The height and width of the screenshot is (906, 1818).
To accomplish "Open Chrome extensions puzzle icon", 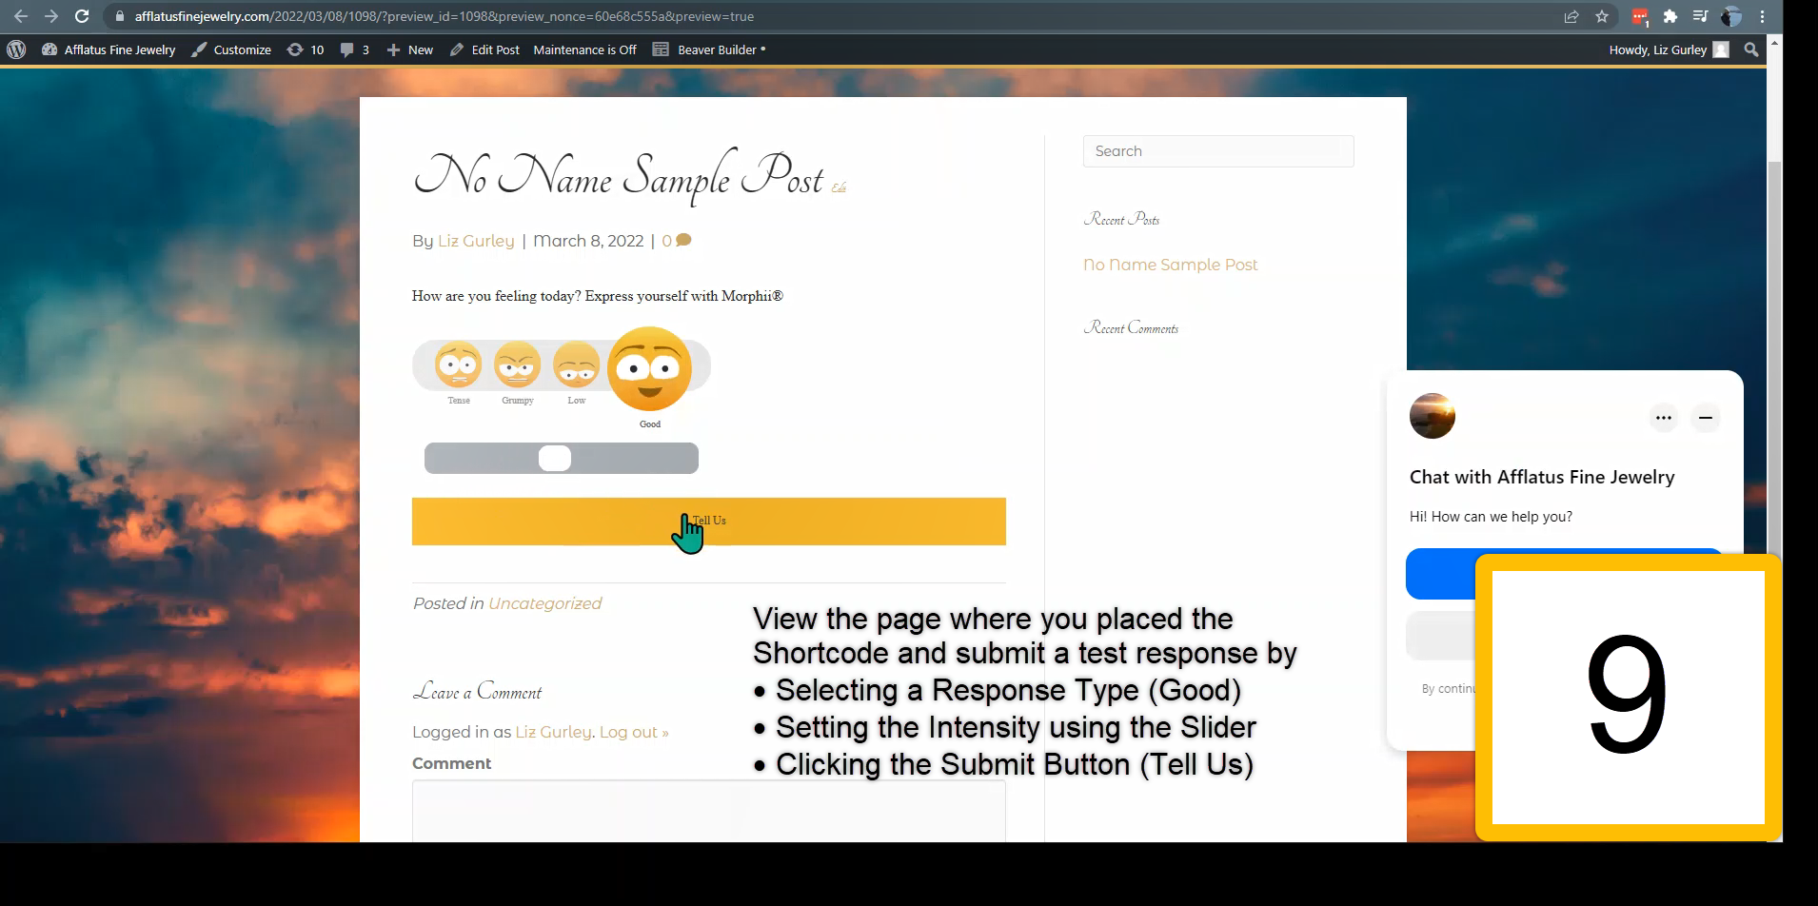I will coord(1670,16).
